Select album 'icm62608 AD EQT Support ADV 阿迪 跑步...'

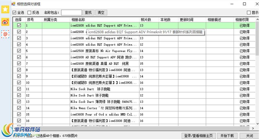(x=105, y=57)
